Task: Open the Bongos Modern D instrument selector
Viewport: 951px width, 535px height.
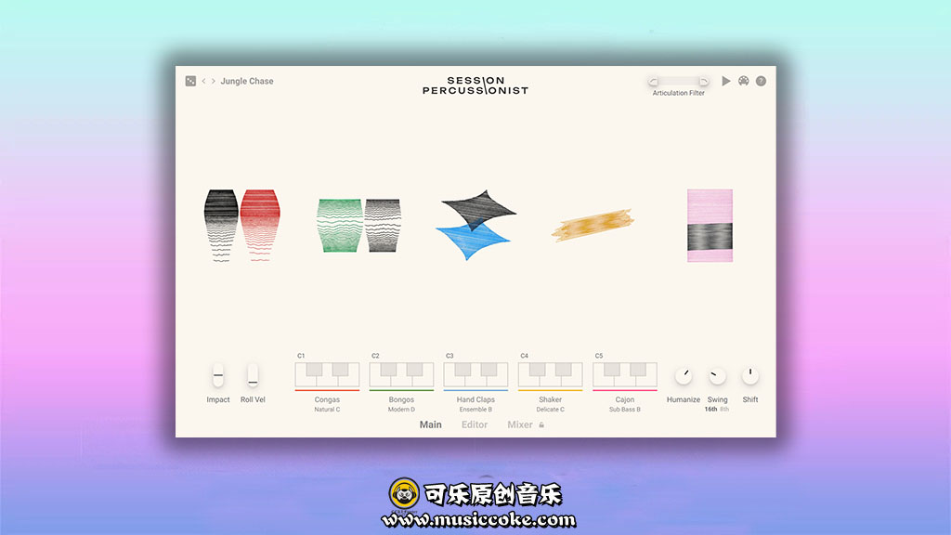Action: pos(401,404)
